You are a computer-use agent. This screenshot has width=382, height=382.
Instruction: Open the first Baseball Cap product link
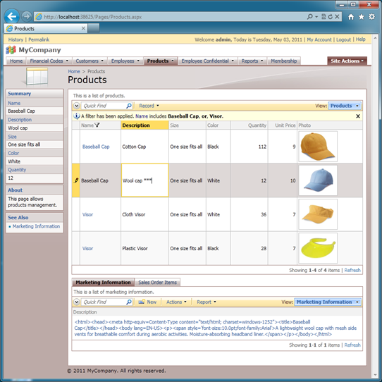point(96,147)
